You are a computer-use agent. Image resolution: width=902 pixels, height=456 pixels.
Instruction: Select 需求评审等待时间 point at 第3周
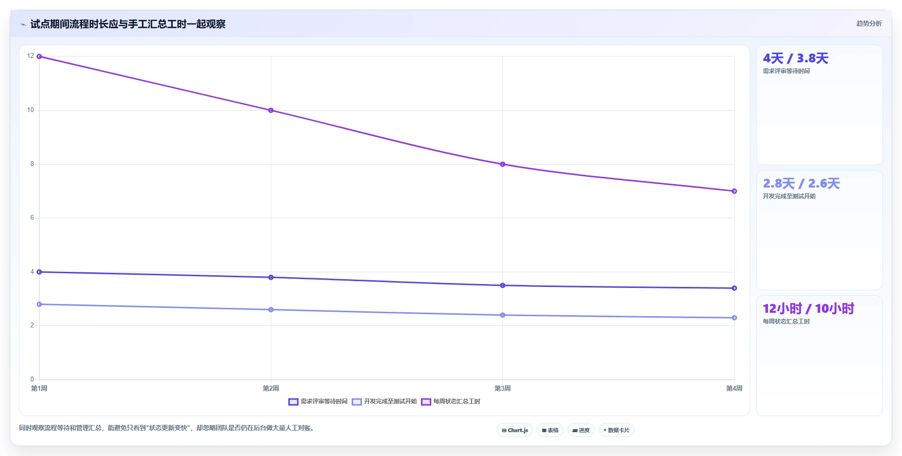pyautogui.click(x=502, y=285)
